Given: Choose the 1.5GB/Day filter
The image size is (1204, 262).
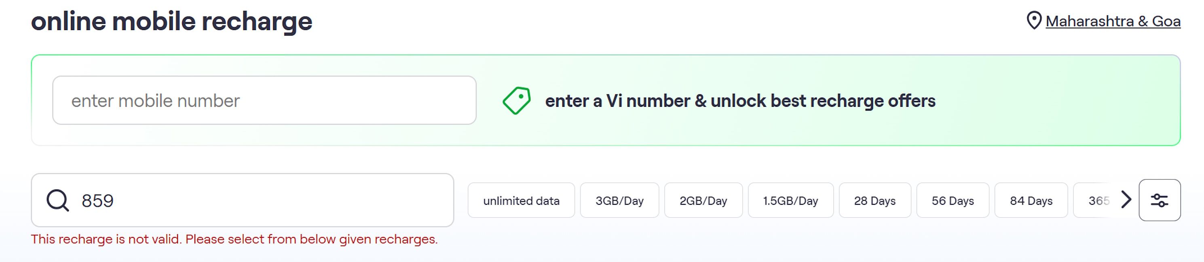Looking at the screenshot, I should coord(790,200).
